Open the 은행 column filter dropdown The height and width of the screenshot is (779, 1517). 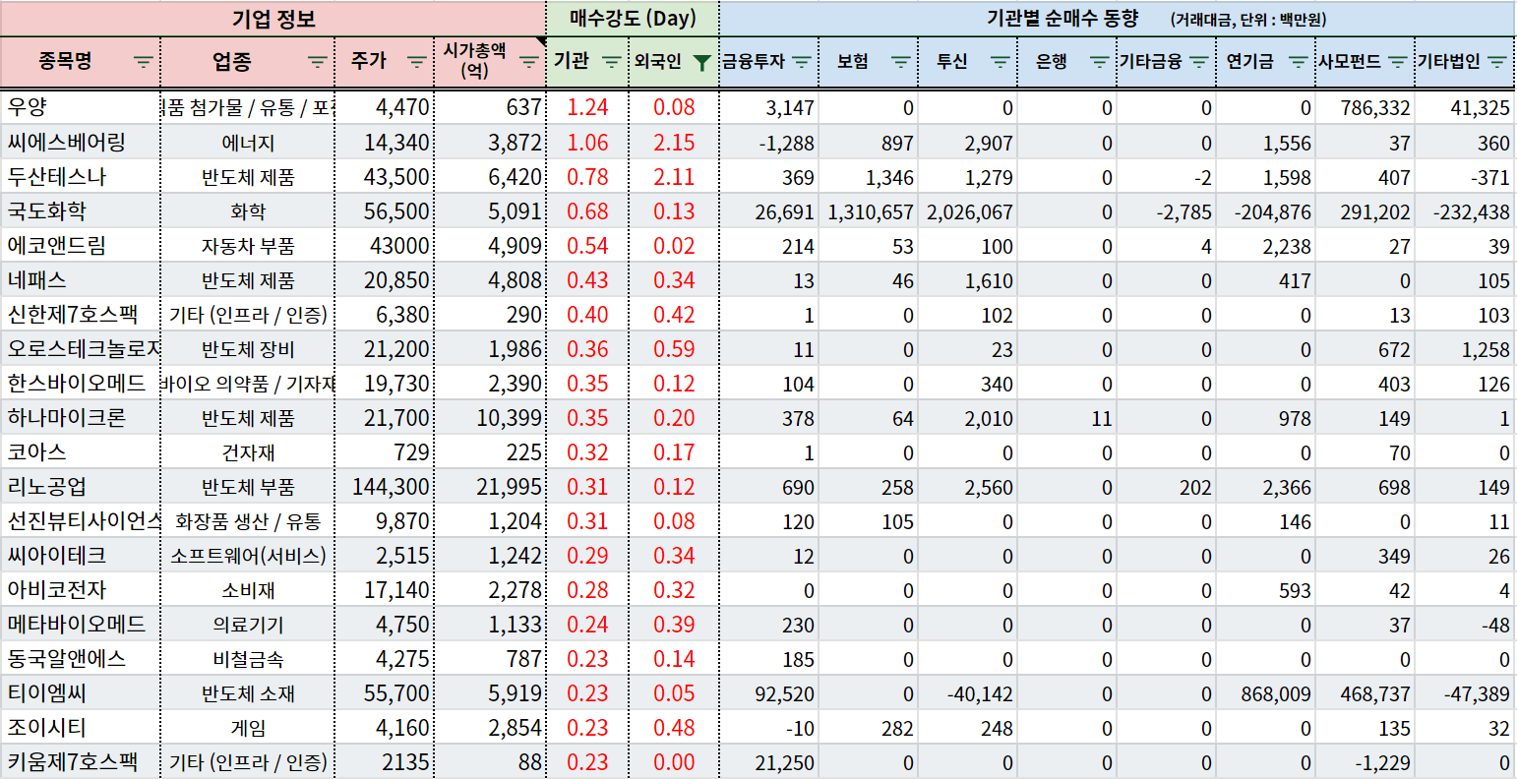(x=1100, y=61)
